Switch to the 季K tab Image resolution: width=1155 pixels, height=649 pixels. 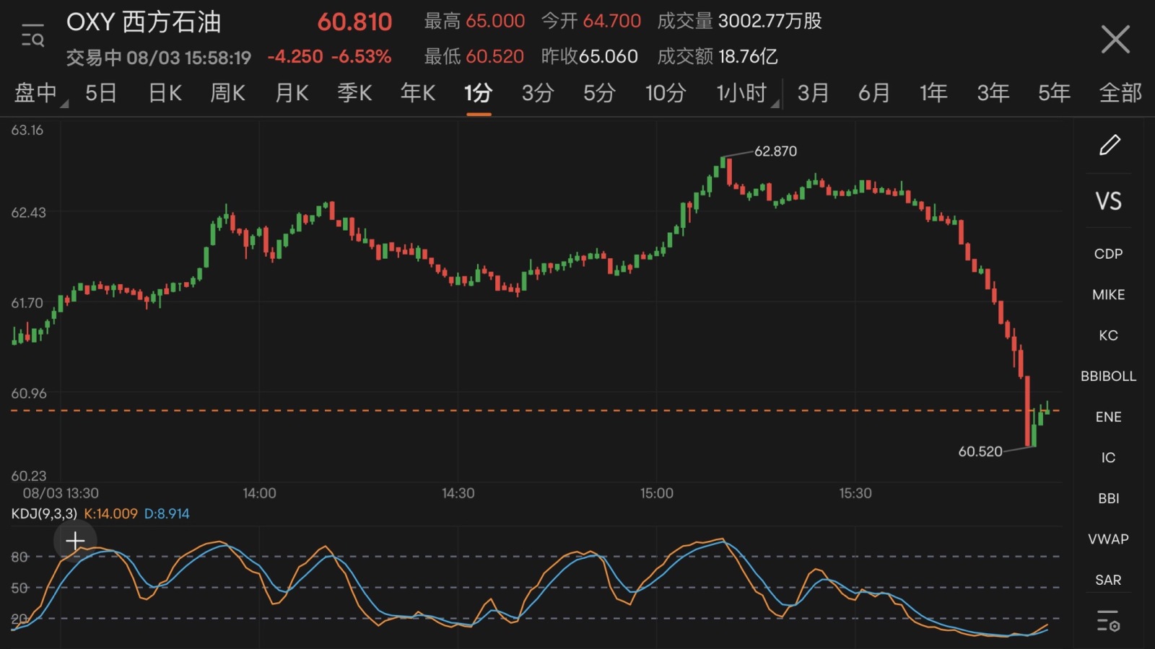coord(354,93)
